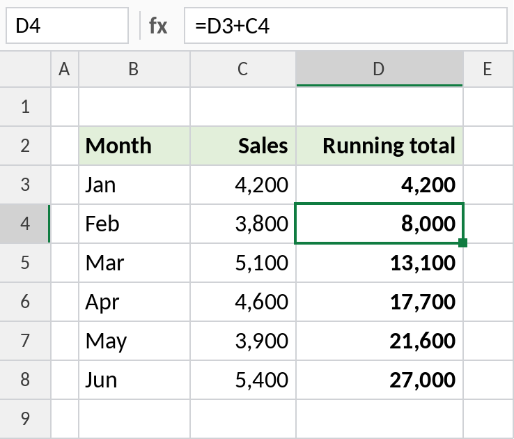
Task: Select column E header
Action: (x=488, y=69)
